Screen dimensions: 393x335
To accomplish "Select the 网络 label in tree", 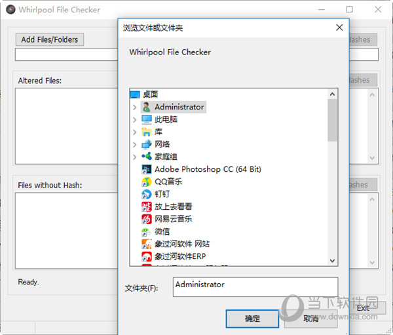I will (162, 144).
